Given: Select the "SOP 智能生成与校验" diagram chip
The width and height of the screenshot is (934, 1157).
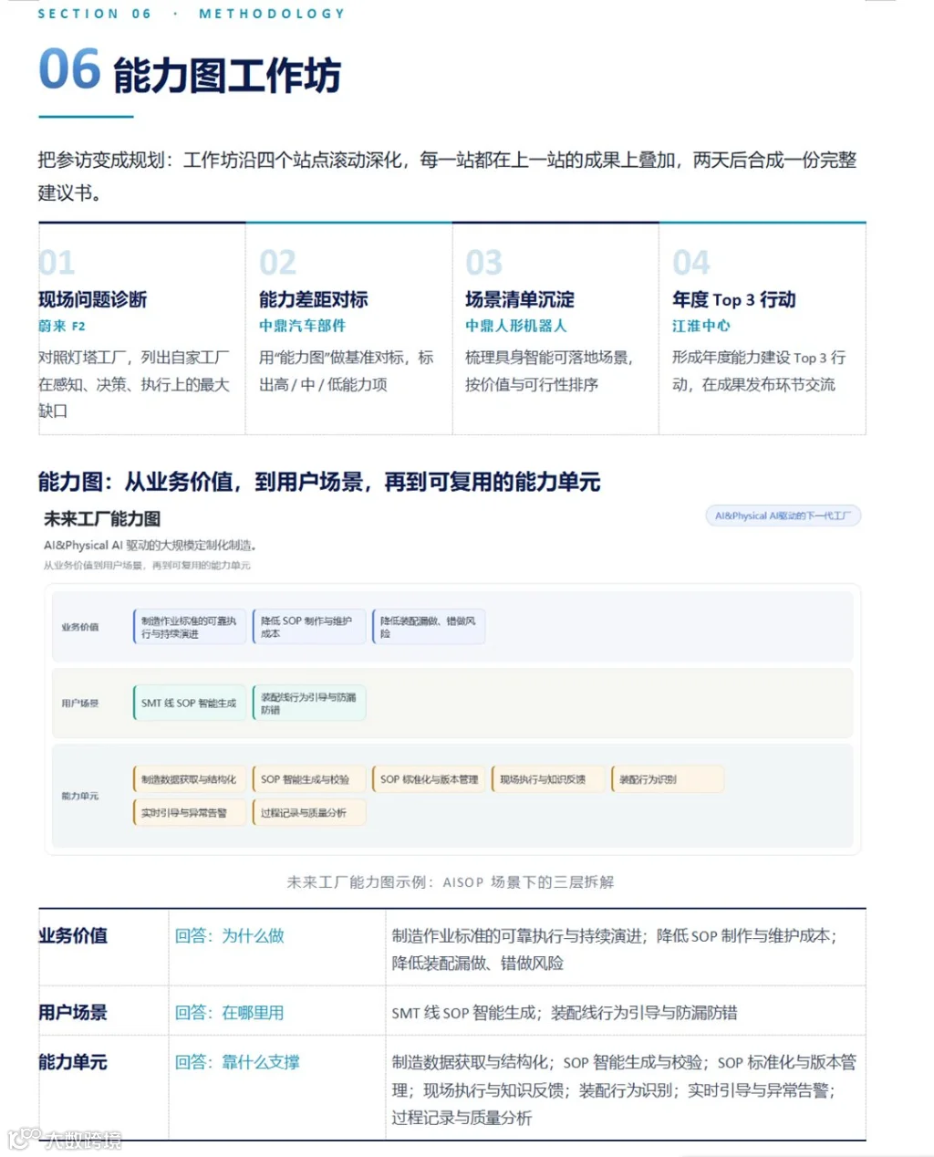Looking at the screenshot, I should pyautogui.click(x=309, y=779).
